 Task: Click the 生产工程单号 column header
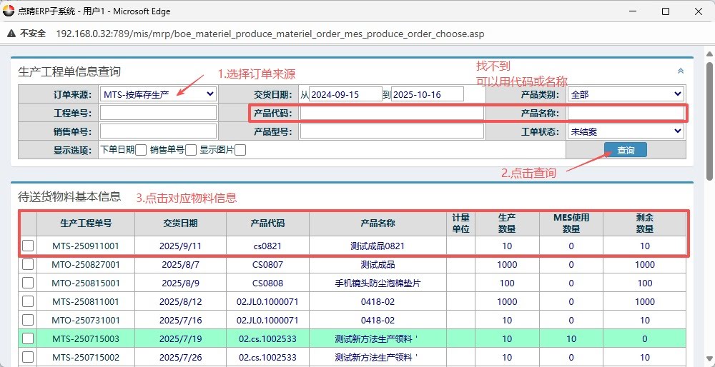(86, 223)
